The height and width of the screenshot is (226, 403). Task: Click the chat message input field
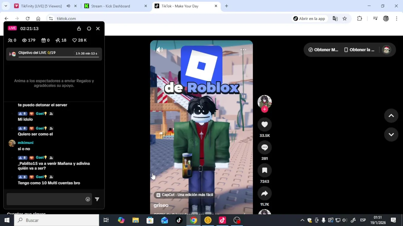coord(46,199)
